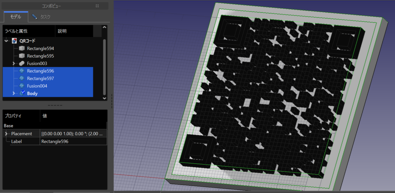
Task: Expand the Fusion003 tree item
Action: tap(14, 63)
